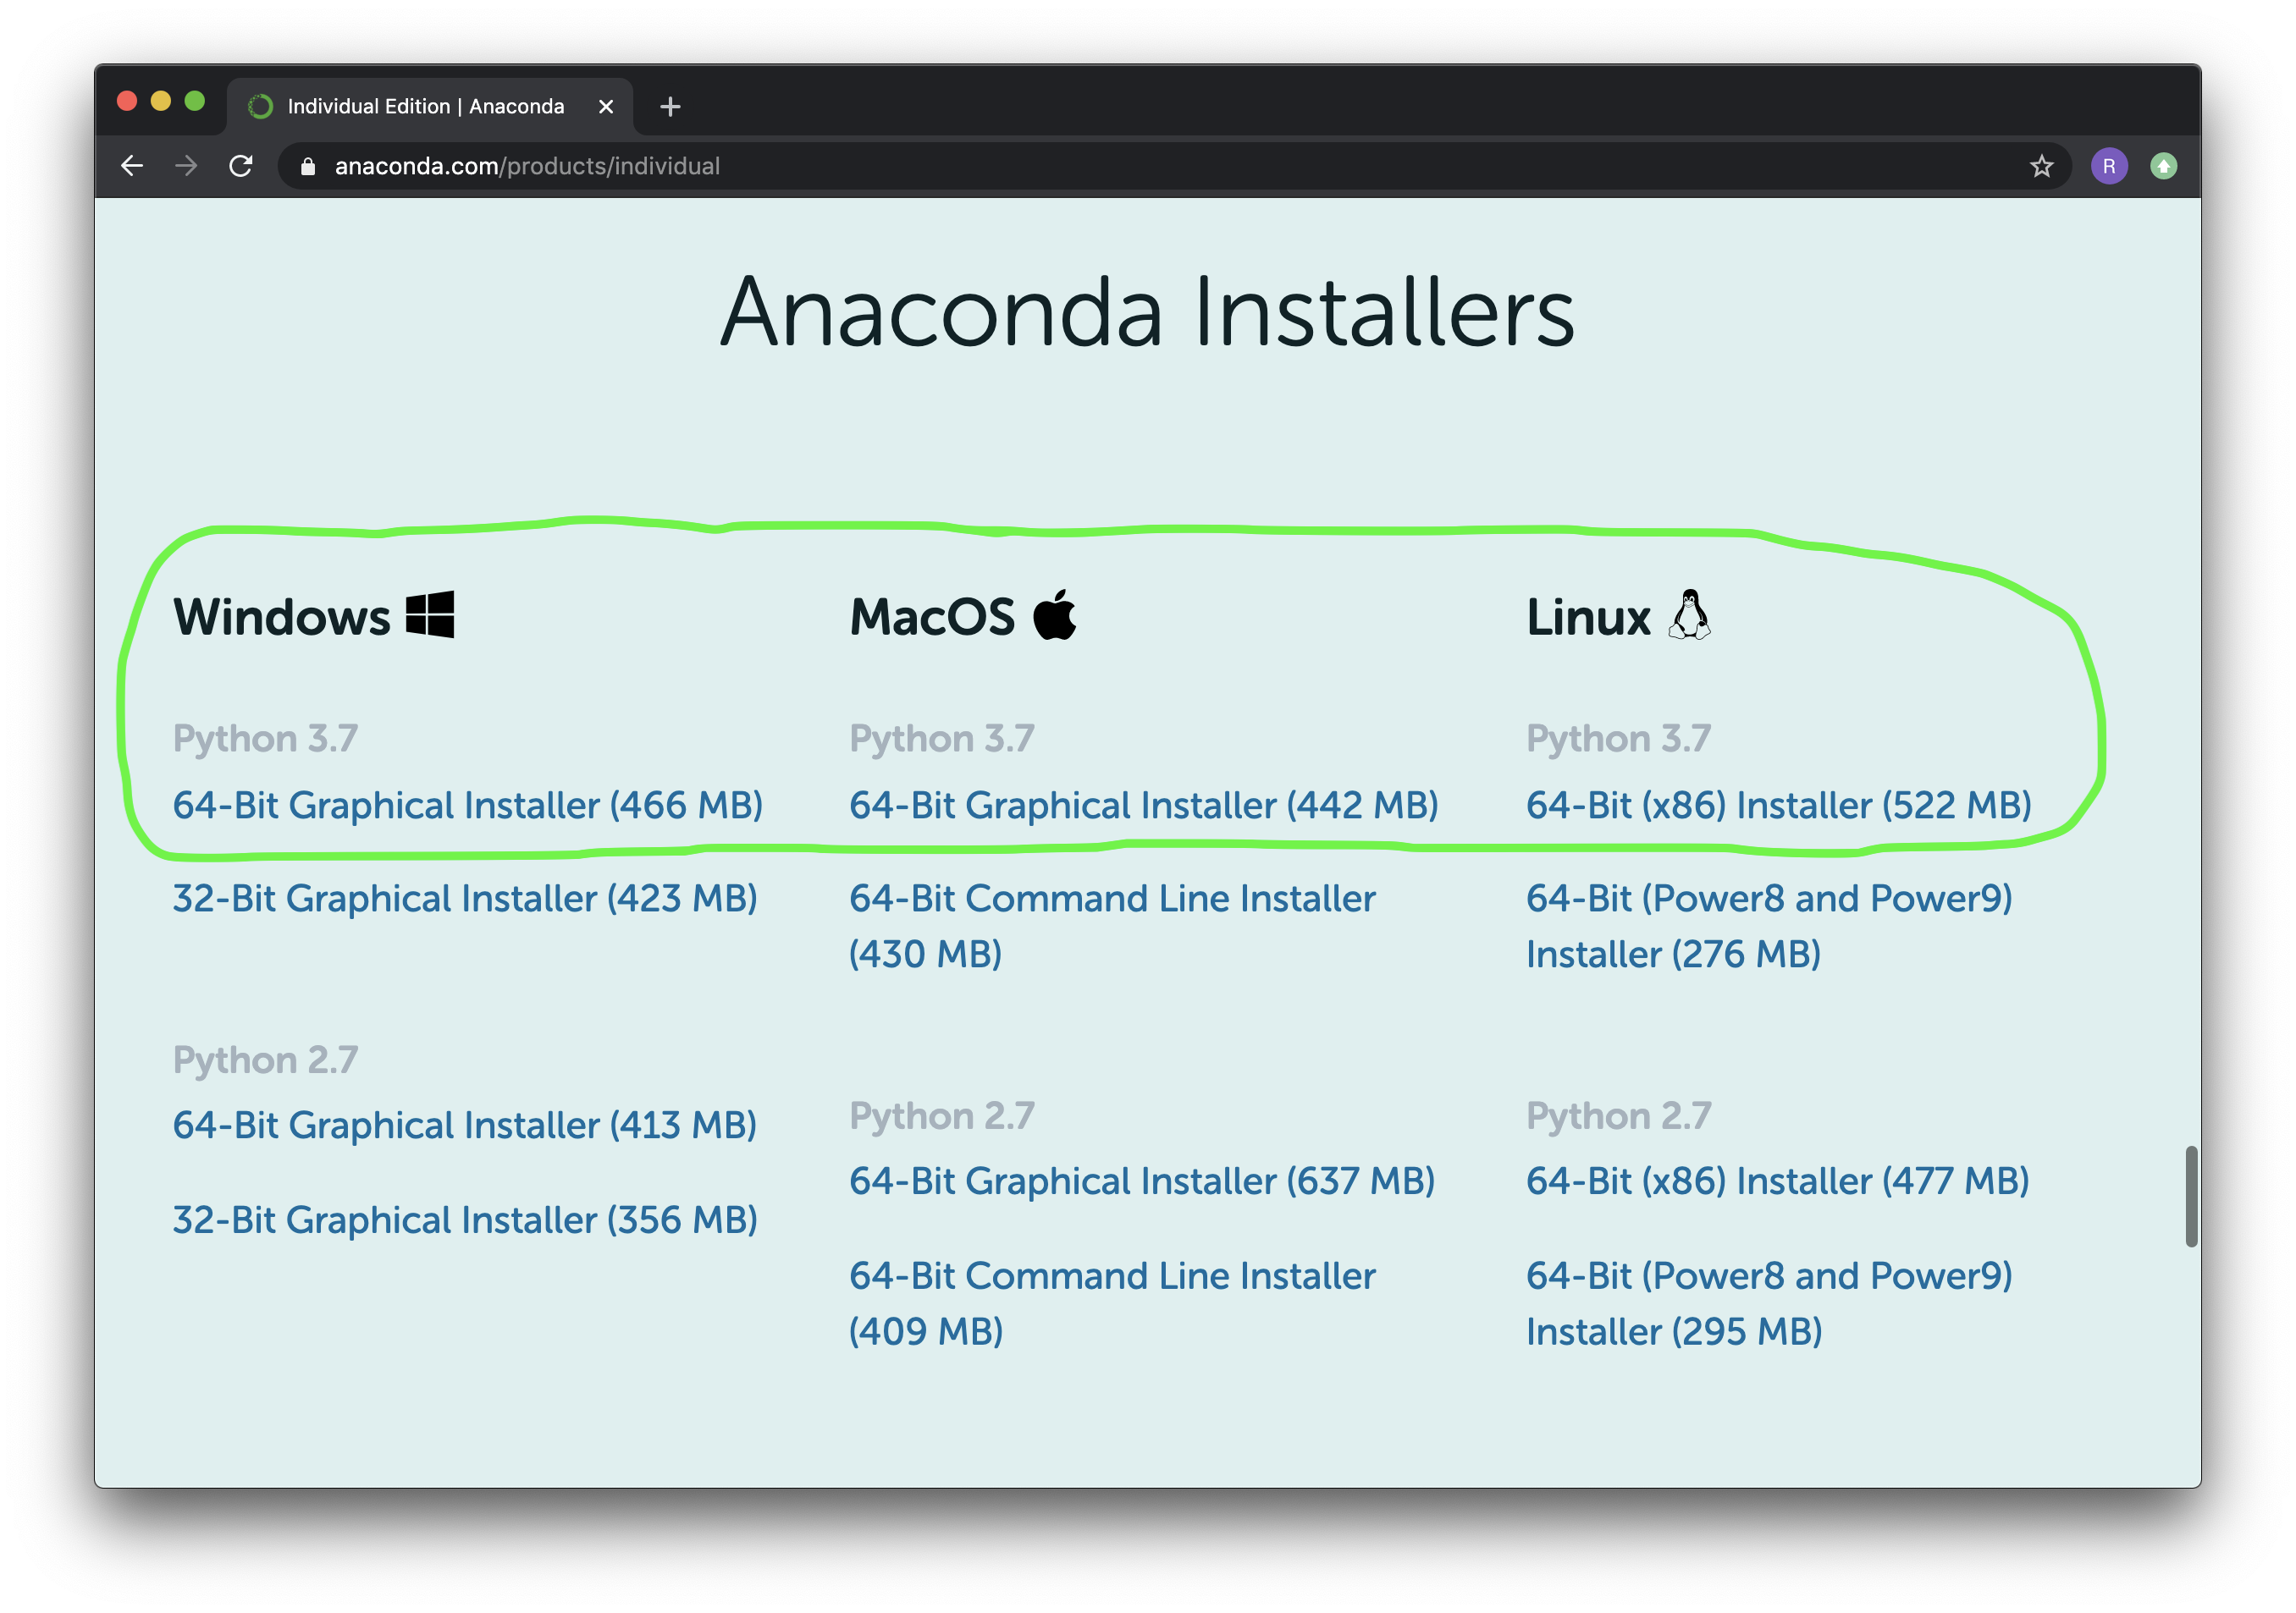Download MacOS Python 3.7 64-Bit Graphical Installer
Viewport: 2296px width, 1613px height.
(x=1144, y=806)
